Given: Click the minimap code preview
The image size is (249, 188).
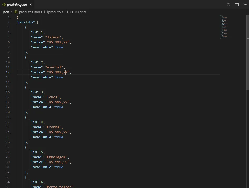Looking at the screenshot, I should [x=224, y=26].
